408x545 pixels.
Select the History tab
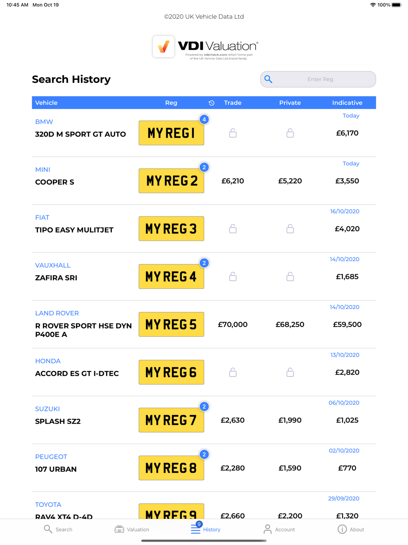[x=205, y=529]
